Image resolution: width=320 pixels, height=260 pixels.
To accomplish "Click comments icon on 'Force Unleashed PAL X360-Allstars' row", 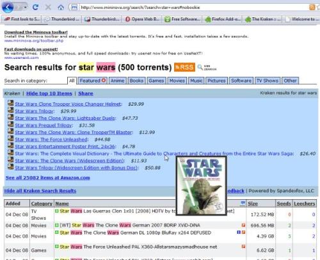I will click(x=243, y=247).
